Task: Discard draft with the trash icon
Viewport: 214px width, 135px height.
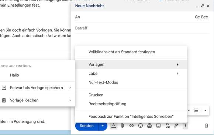Action: point(206,125)
